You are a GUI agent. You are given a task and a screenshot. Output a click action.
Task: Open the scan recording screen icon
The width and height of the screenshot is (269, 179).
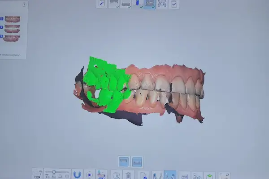[x=102, y=175]
